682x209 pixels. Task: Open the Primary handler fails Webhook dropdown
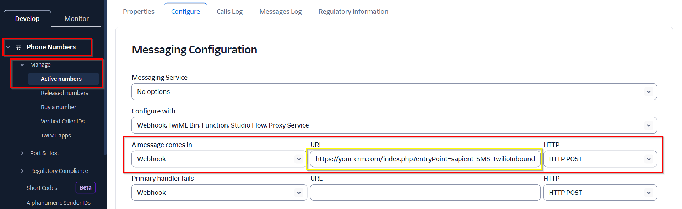[219, 193]
